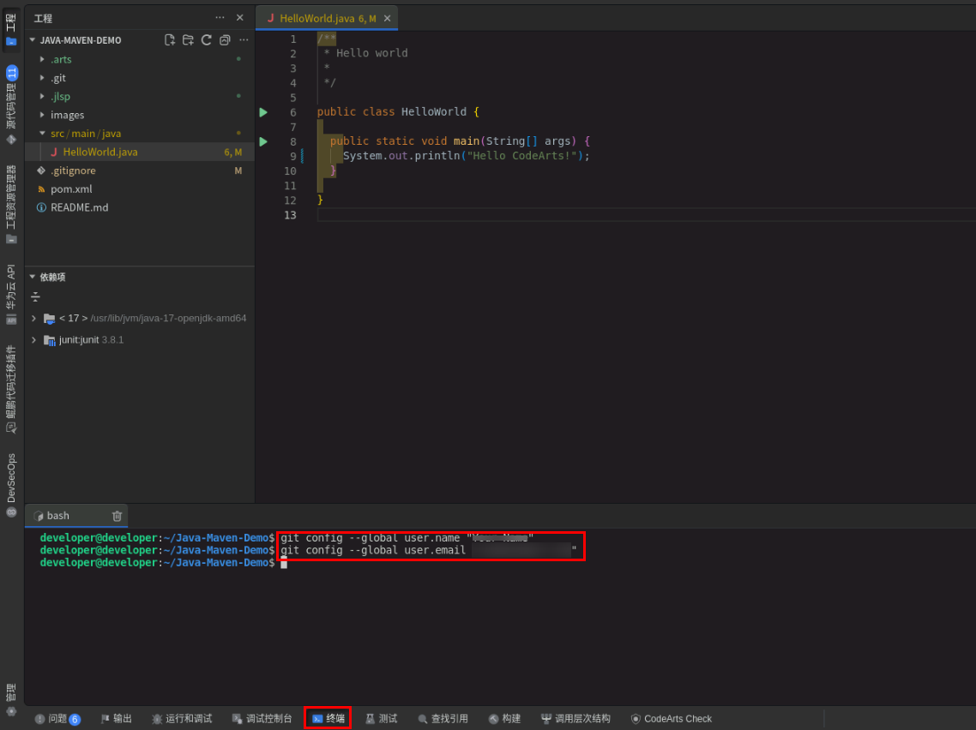The height and width of the screenshot is (730, 976).
Task: Run the main method from the gutter
Action: click(x=262, y=141)
